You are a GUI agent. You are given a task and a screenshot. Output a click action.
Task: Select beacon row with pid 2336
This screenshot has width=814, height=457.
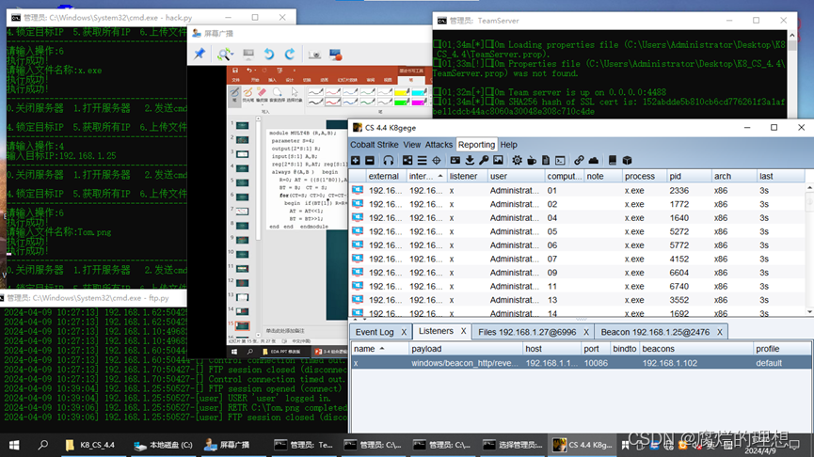(577, 190)
